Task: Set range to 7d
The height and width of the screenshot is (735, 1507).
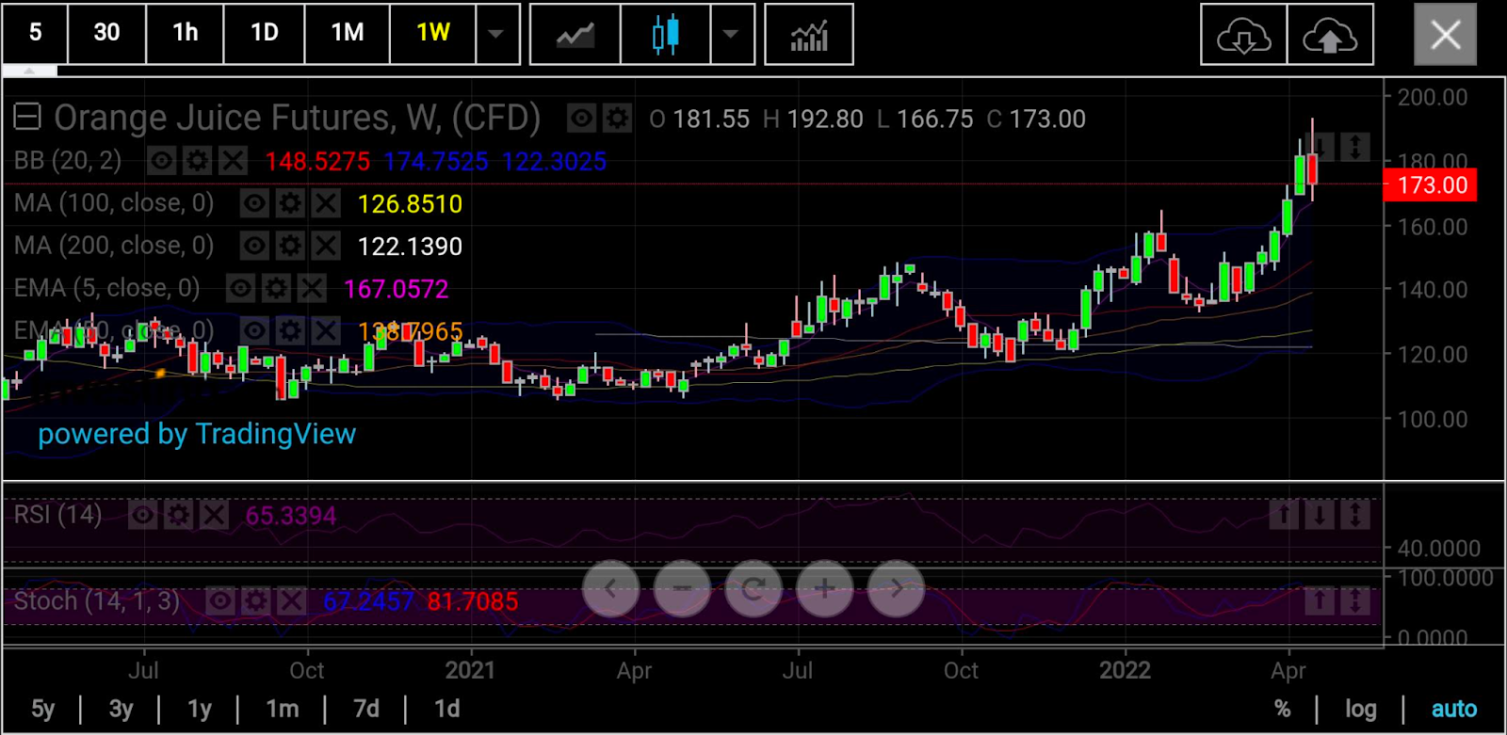Action: click(365, 709)
